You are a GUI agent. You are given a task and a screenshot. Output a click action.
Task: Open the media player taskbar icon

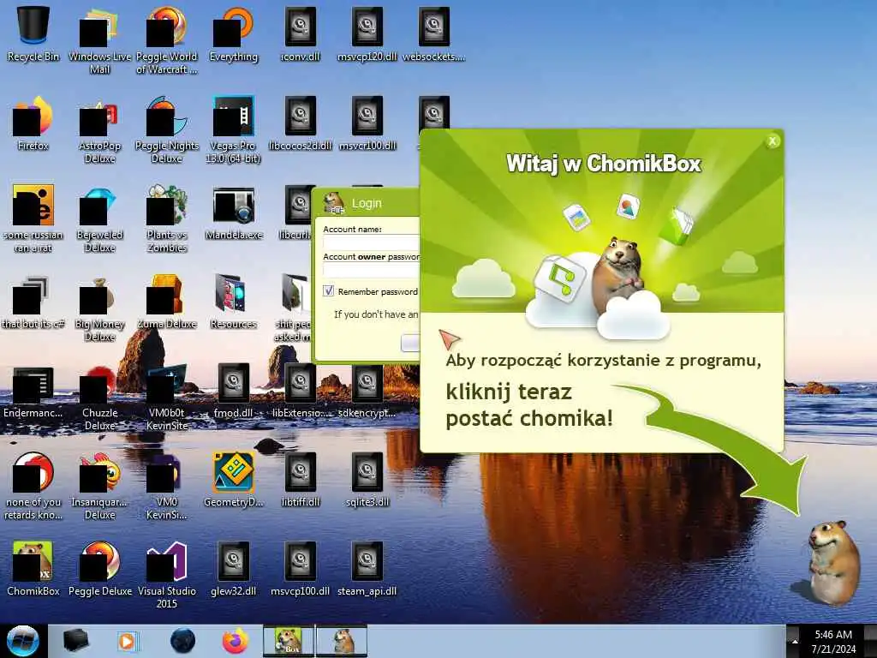pos(127,641)
